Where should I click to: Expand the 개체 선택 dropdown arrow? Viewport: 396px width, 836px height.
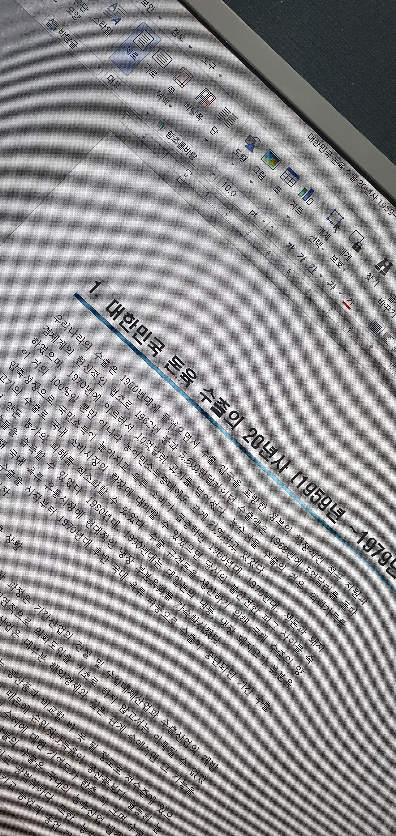322,250
